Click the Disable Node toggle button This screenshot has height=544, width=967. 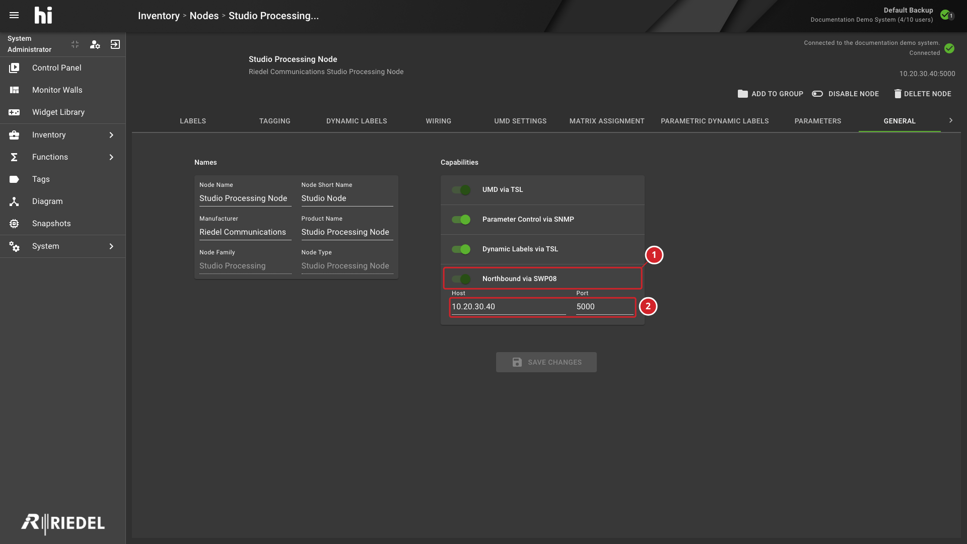[x=845, y=94]
